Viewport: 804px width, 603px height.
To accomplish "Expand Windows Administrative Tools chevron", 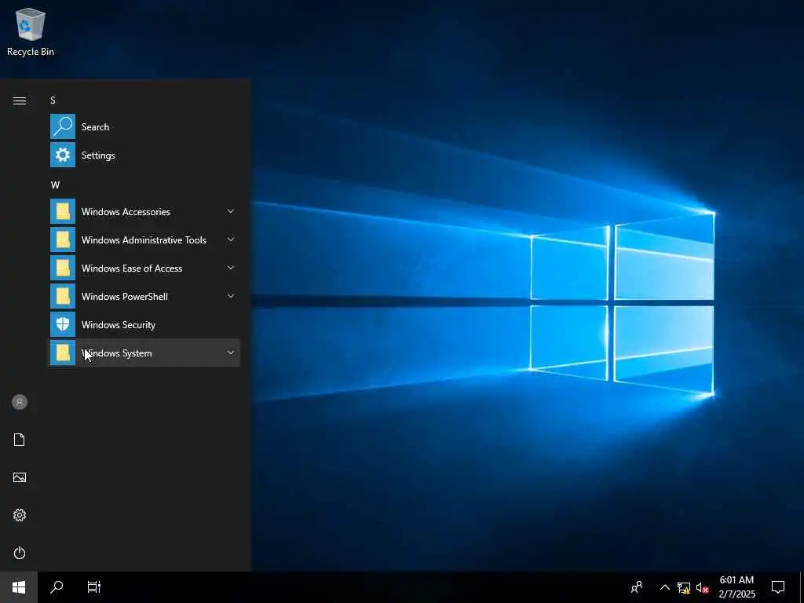I will pyautogui.click(x=231, y=239).
